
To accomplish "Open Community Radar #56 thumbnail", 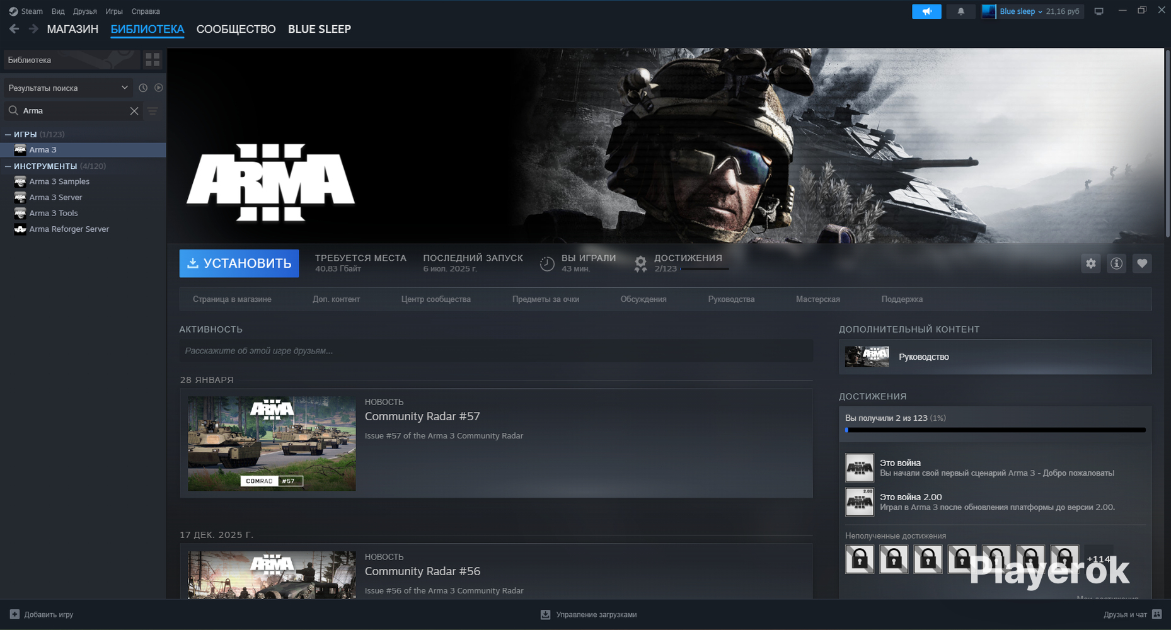I will pyautogui.click(x=272, y=575).
